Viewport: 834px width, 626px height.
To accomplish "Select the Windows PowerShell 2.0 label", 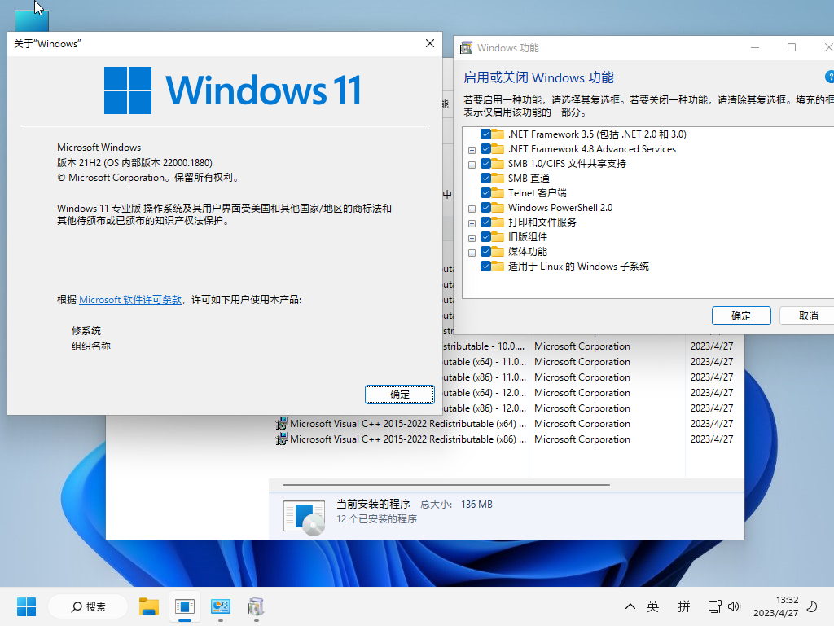I will point(560,208).
